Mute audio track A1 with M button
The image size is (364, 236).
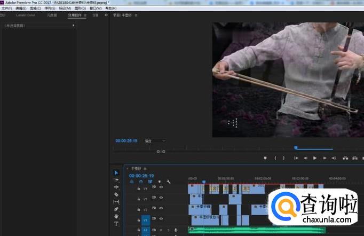[161, 230]
